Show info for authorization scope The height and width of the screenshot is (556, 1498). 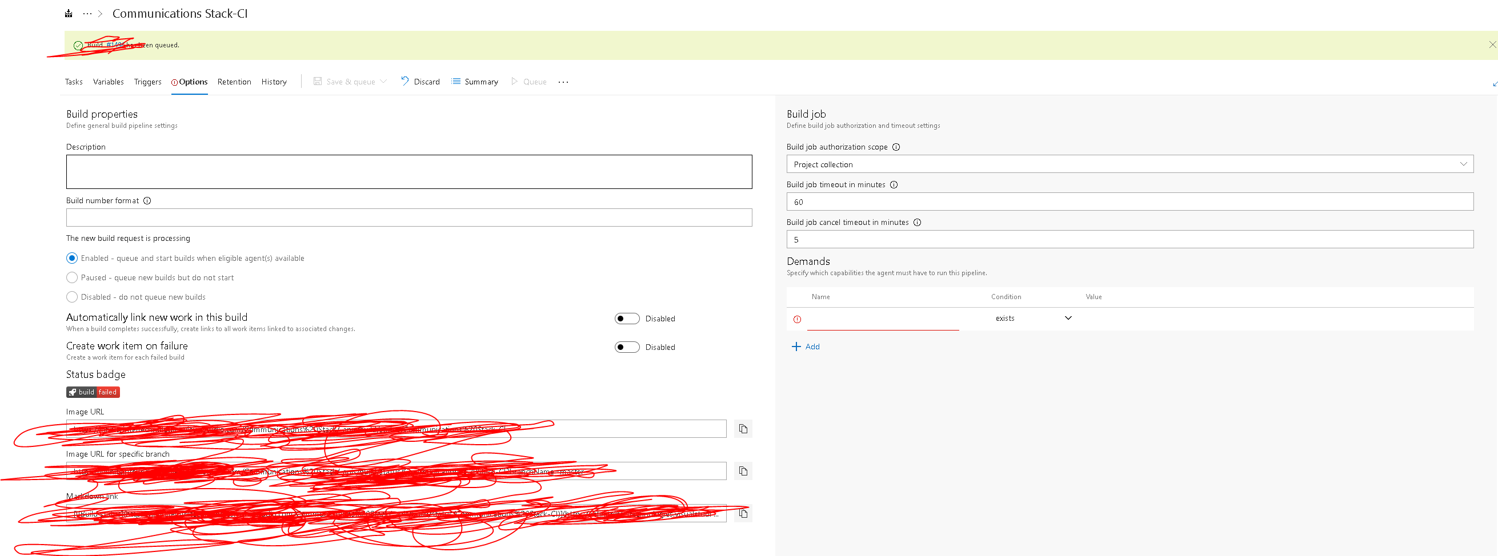click(x=896, y=147)
